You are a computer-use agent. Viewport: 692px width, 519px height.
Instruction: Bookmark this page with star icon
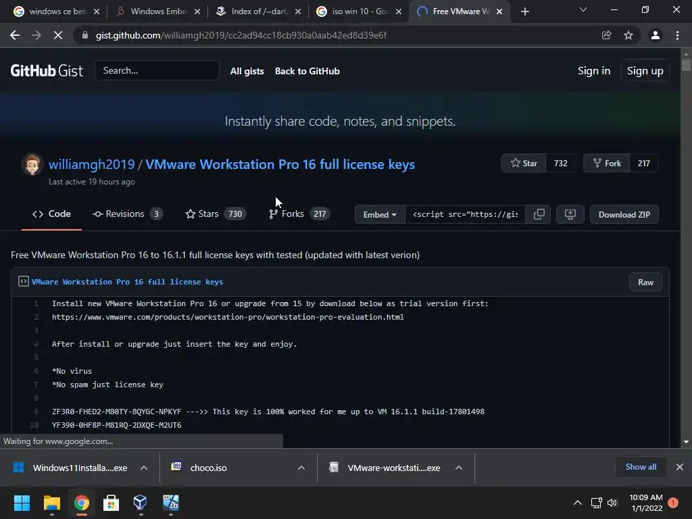pos(628,35)
